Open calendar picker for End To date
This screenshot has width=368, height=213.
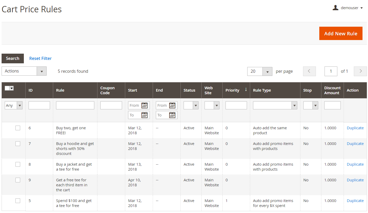click(x=172, y=115)
